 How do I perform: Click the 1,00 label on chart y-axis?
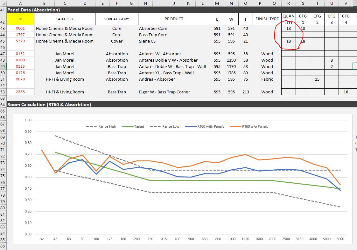click(x=28, y=120)
